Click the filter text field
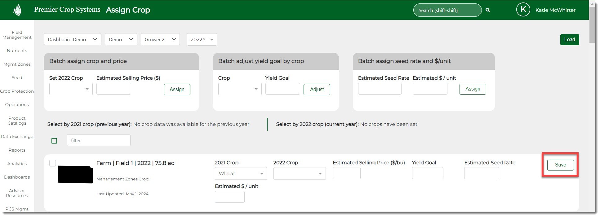Viewport: 600px width, 217px height. click(99, 140)
